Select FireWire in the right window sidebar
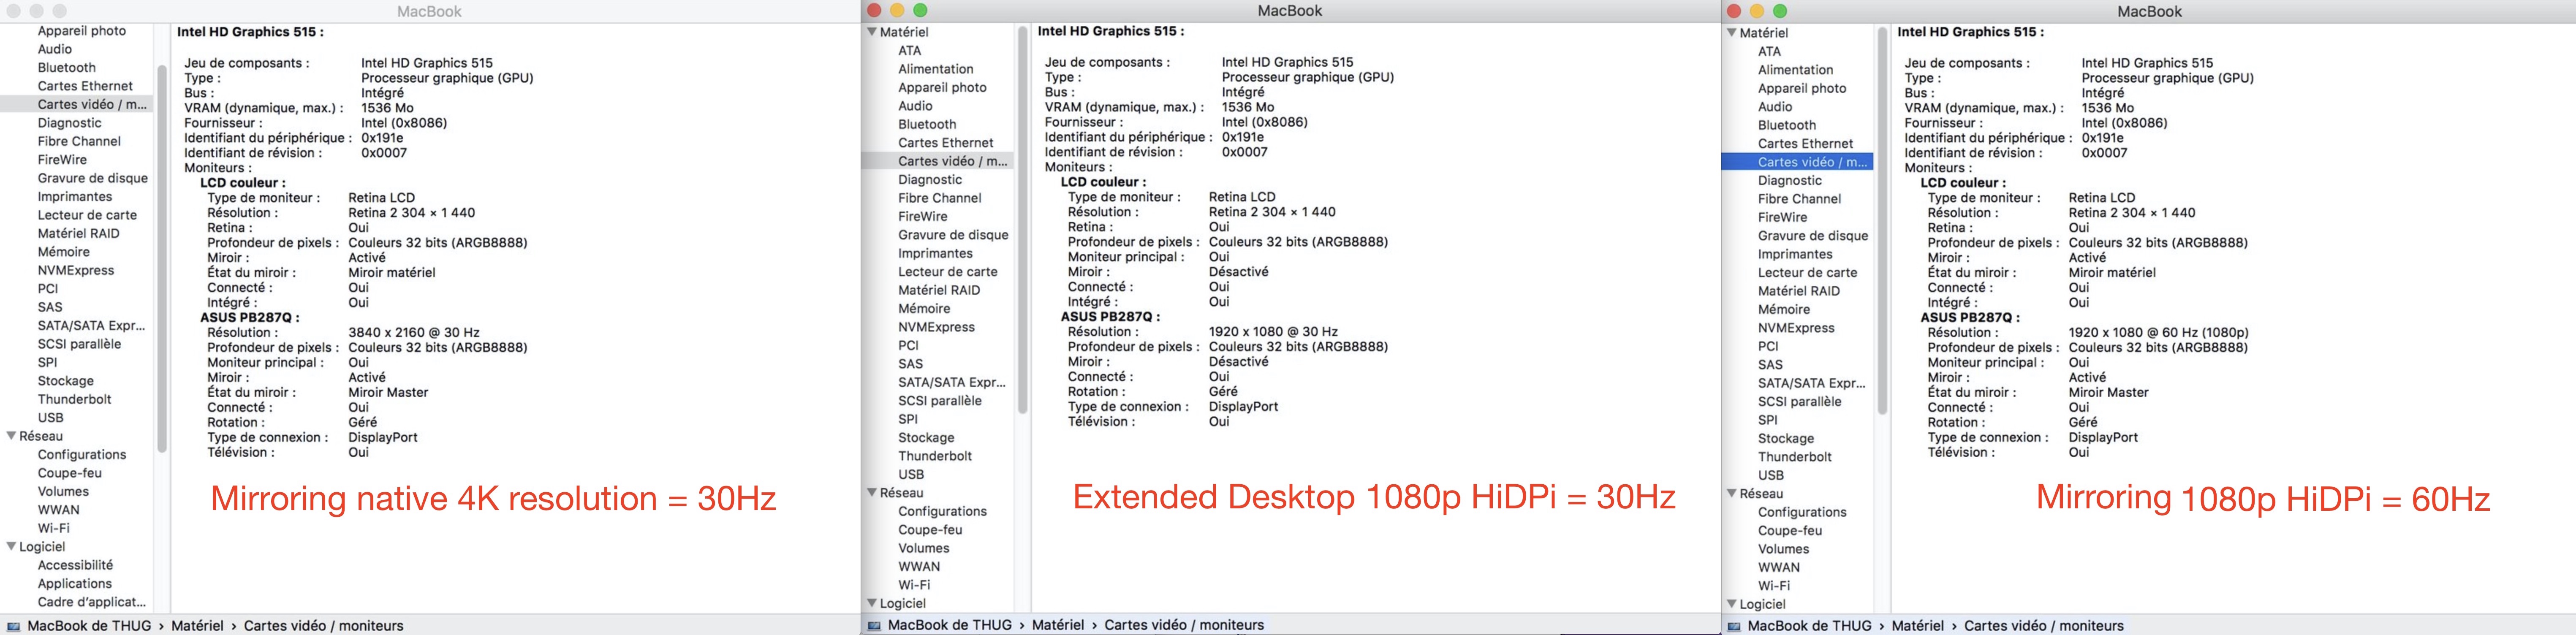The width and height of the screenshot is (2576, 635). [1783, 217]
